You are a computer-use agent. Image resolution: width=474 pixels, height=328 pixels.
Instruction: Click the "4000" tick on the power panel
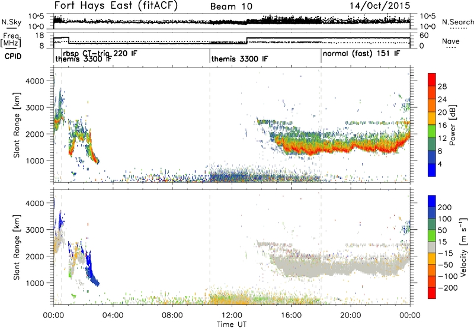tap(34, 81)
